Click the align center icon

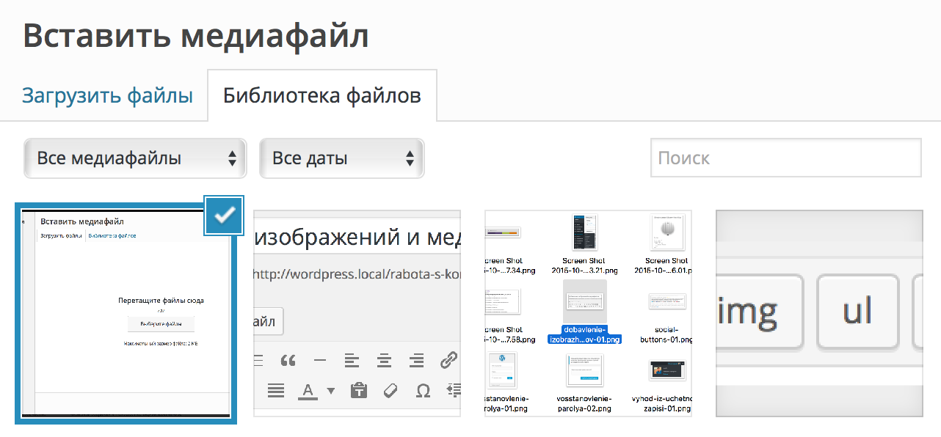pyautogui.click(x=384, y=361)
